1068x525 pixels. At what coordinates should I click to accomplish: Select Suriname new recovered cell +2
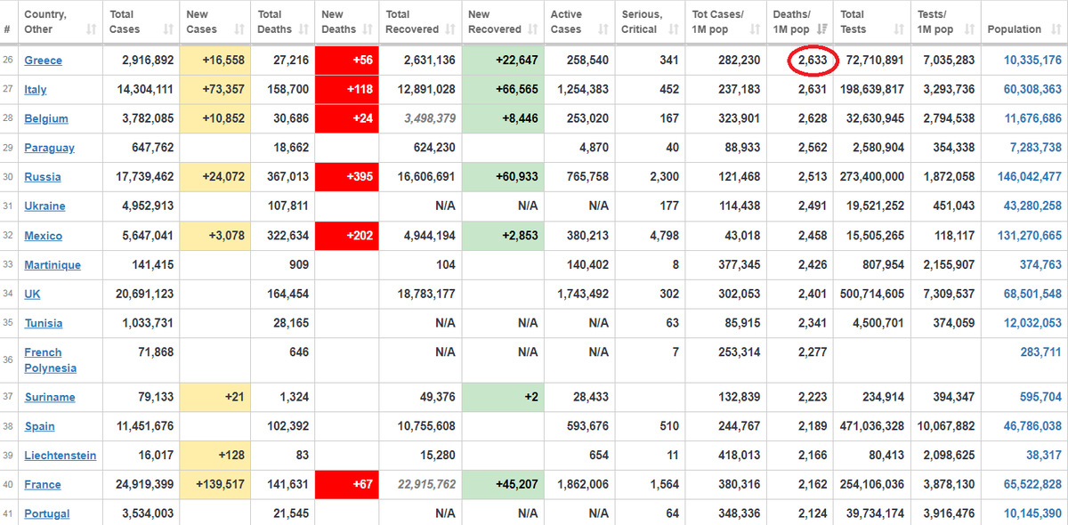coord(503,398)
